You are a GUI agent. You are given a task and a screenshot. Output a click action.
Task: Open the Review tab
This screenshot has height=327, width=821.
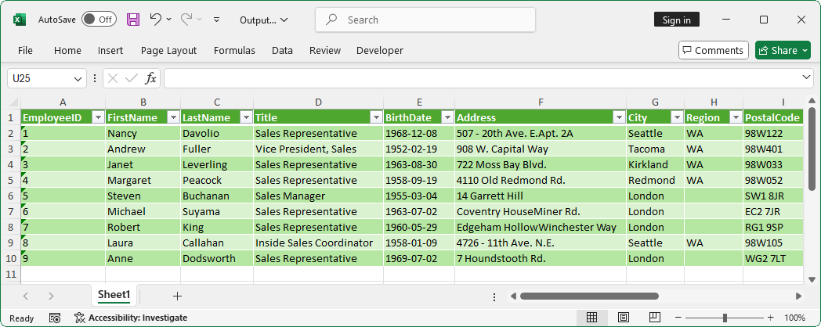click(x=325, y=50)
